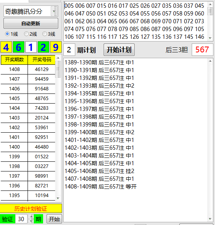Screen dimensions: 215x225
Task: Click the yellow number 4 ball
Action: (6, 47)
